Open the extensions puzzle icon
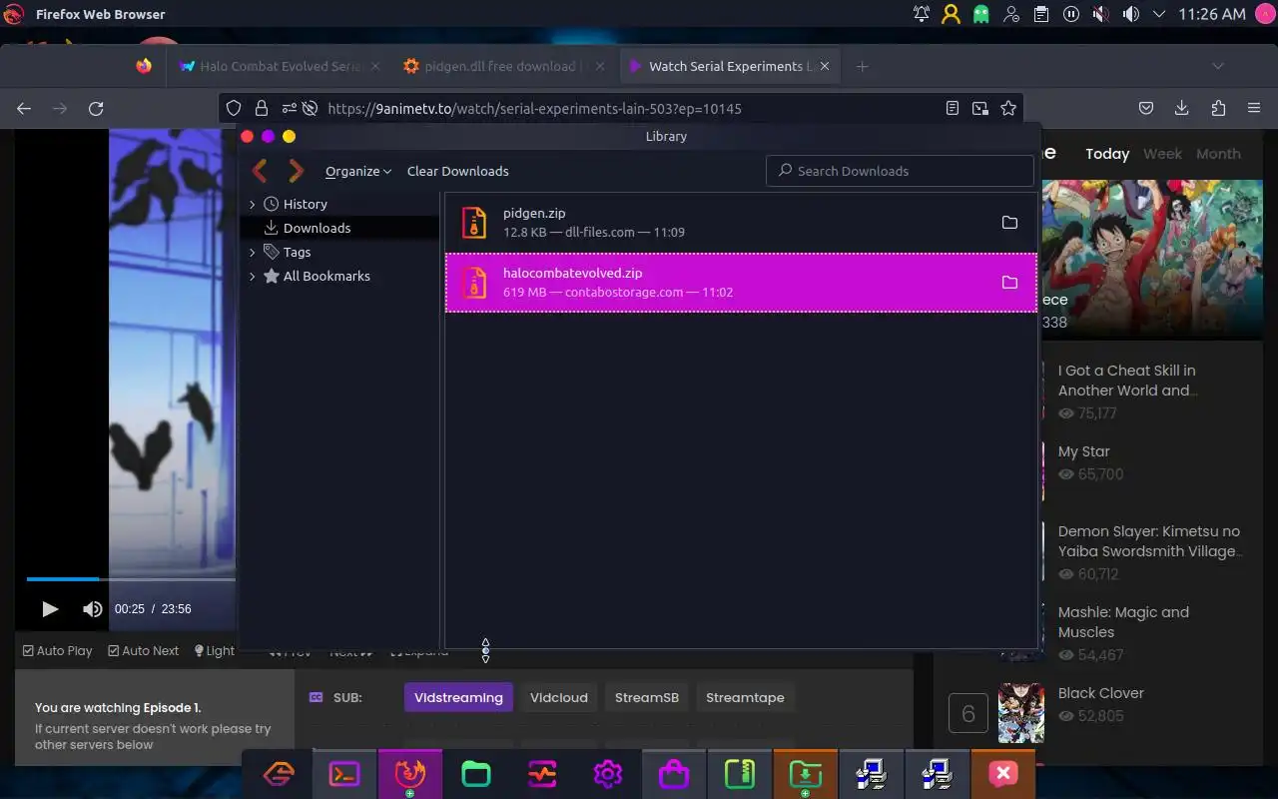 [1218, 108]
